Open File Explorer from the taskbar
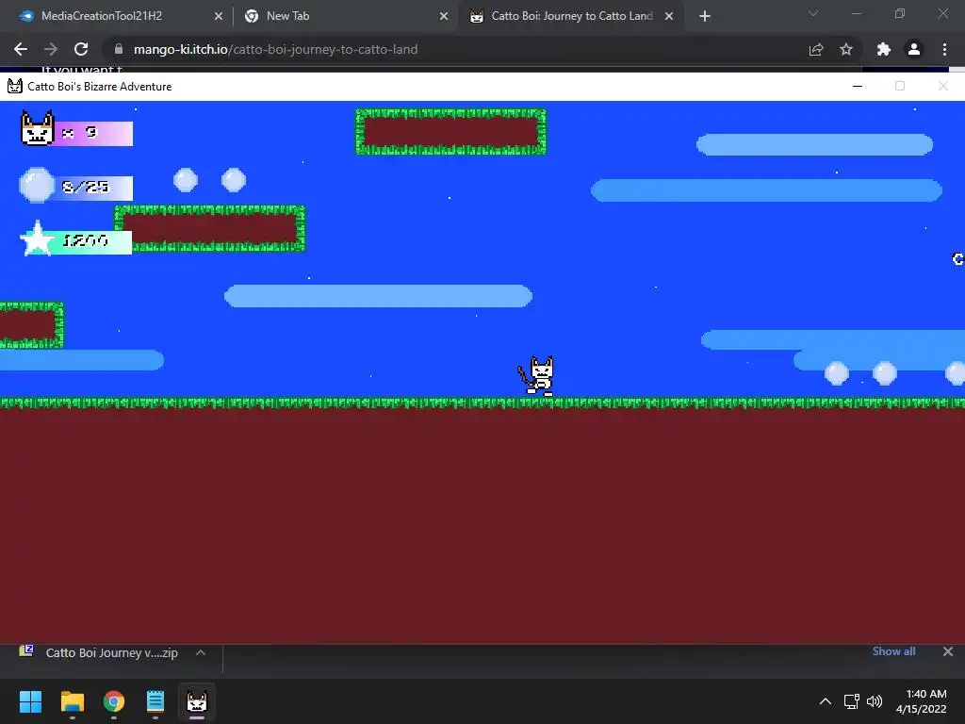The image size is (965, 724). 72,701
